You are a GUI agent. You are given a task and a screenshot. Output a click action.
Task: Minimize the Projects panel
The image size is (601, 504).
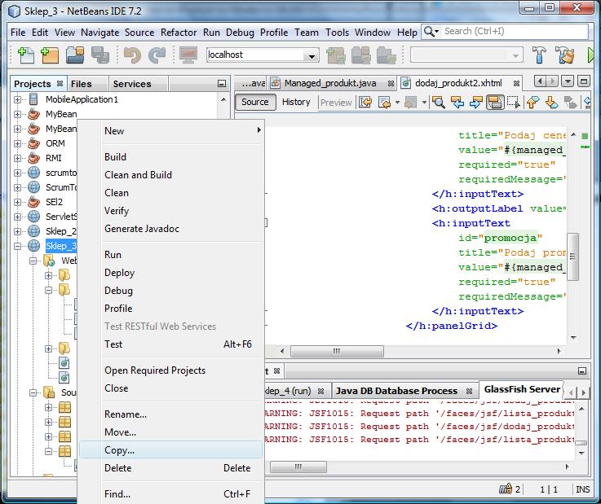[x=222, y=83]
